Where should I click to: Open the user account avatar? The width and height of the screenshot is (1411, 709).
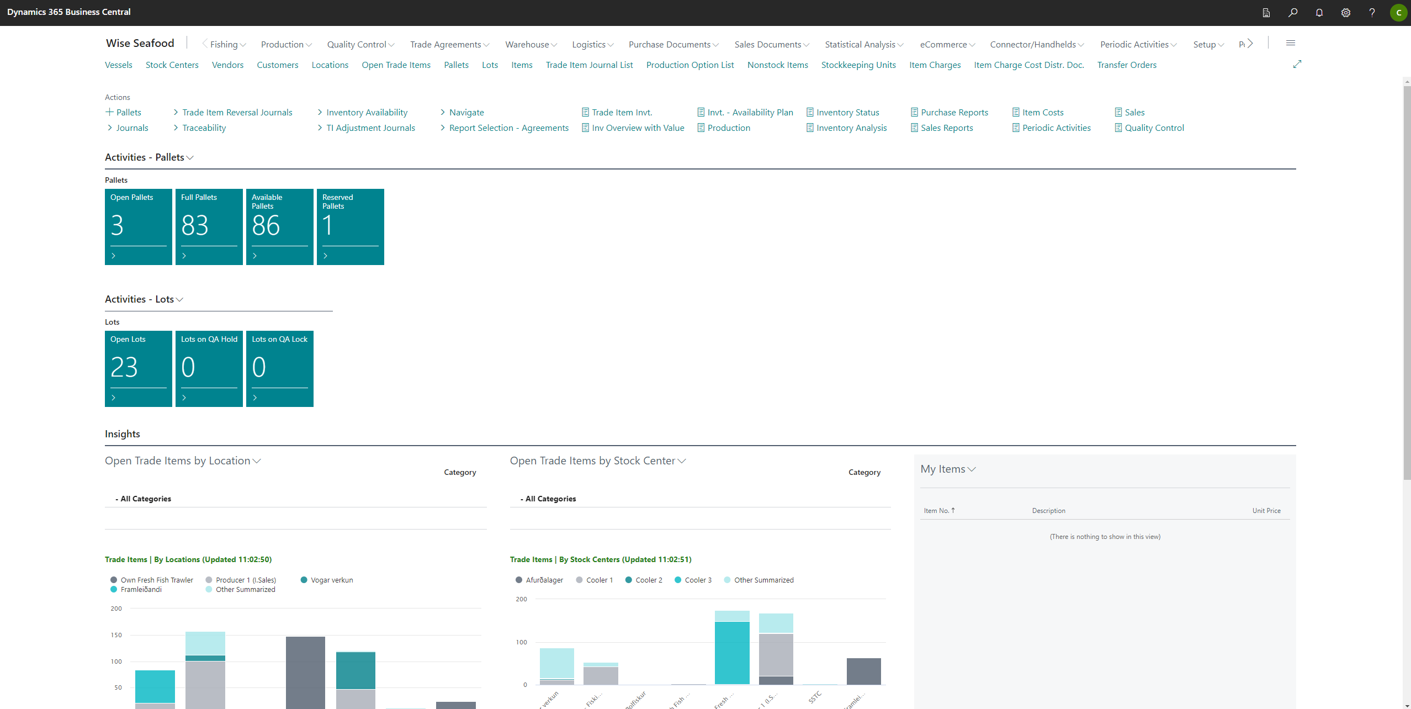pos(1399,12)
